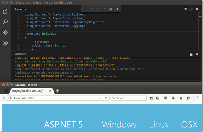Viewport: 203px width, 132px height.
Task: Click the Firefox Search input field
Action: point(129,98)
